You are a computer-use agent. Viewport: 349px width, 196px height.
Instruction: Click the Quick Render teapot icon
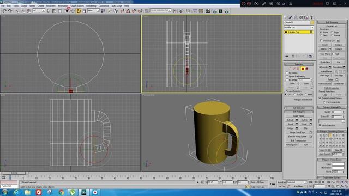227,11
